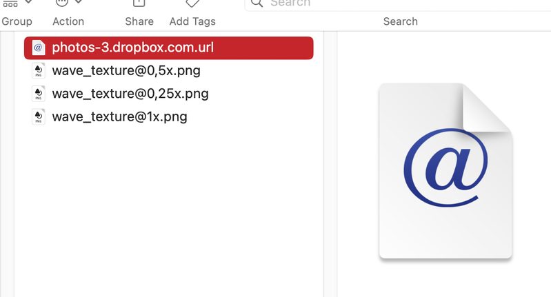Image resolution: width=551 pixels, height=297 pixels.
Task: Click the Add Tags tag icon
Action: tap(192, 3)
